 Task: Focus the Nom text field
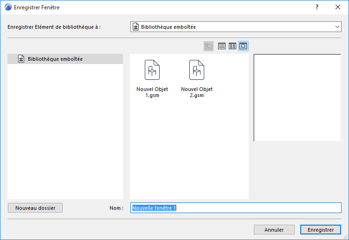pyautogui.click(x=236, y=208)
